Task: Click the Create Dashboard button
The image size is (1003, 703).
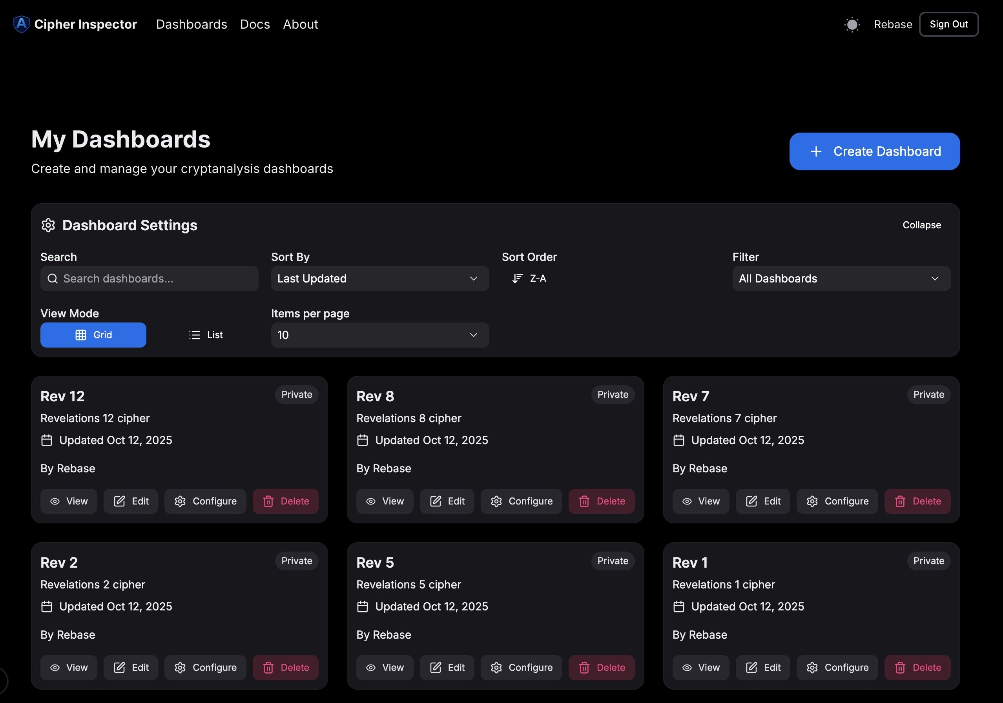Action: [x=875, y=151]
